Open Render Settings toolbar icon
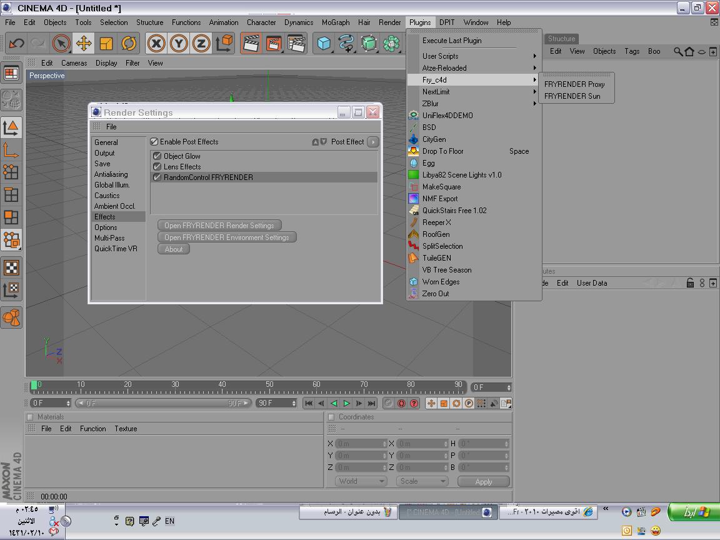The width and height of the screenshot is (720, 540). [296, 44]
